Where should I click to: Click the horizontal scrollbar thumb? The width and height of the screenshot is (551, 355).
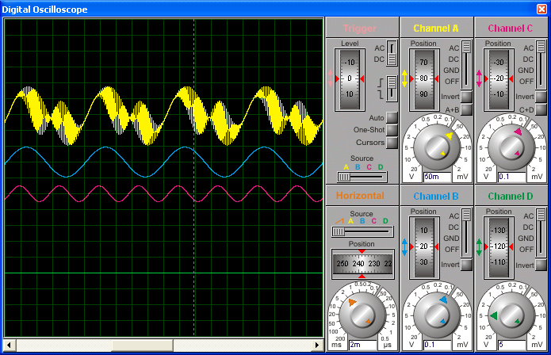143,345
